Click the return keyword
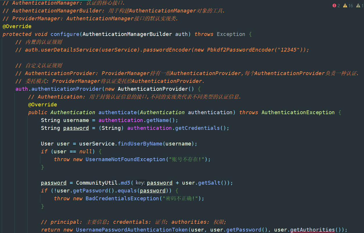364x233 pixels. pyautogui.click(x=51, y=230)
